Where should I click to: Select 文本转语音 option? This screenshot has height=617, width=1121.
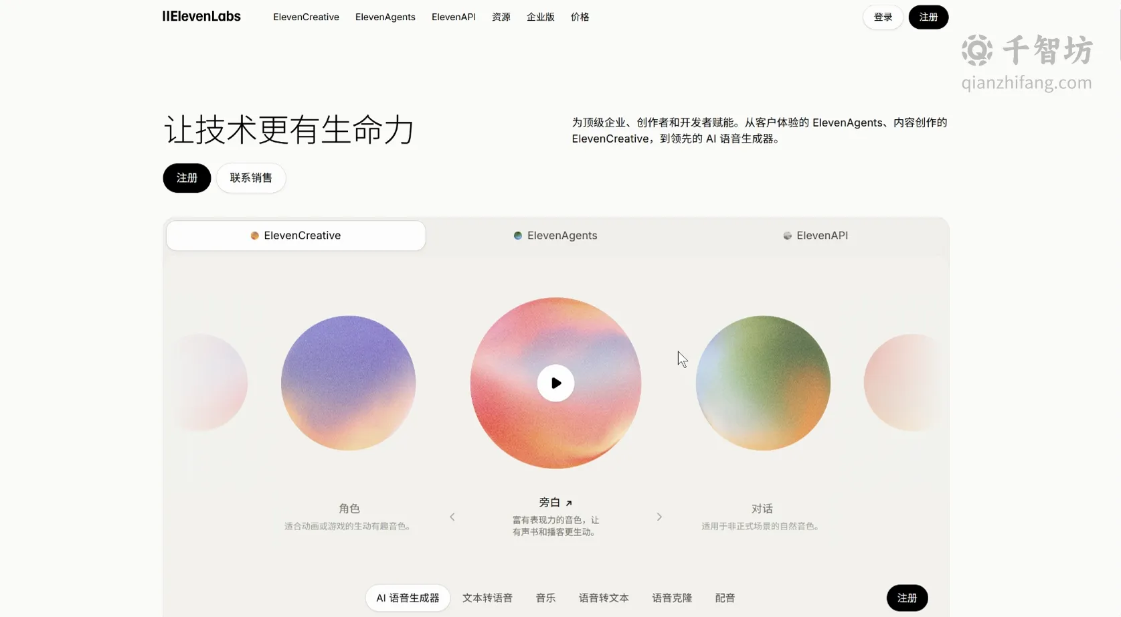pos(487,598)
